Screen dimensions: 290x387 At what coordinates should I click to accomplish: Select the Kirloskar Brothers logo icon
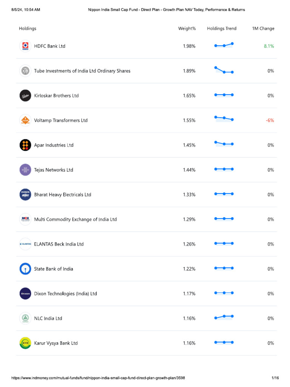(x=25, y=96)
